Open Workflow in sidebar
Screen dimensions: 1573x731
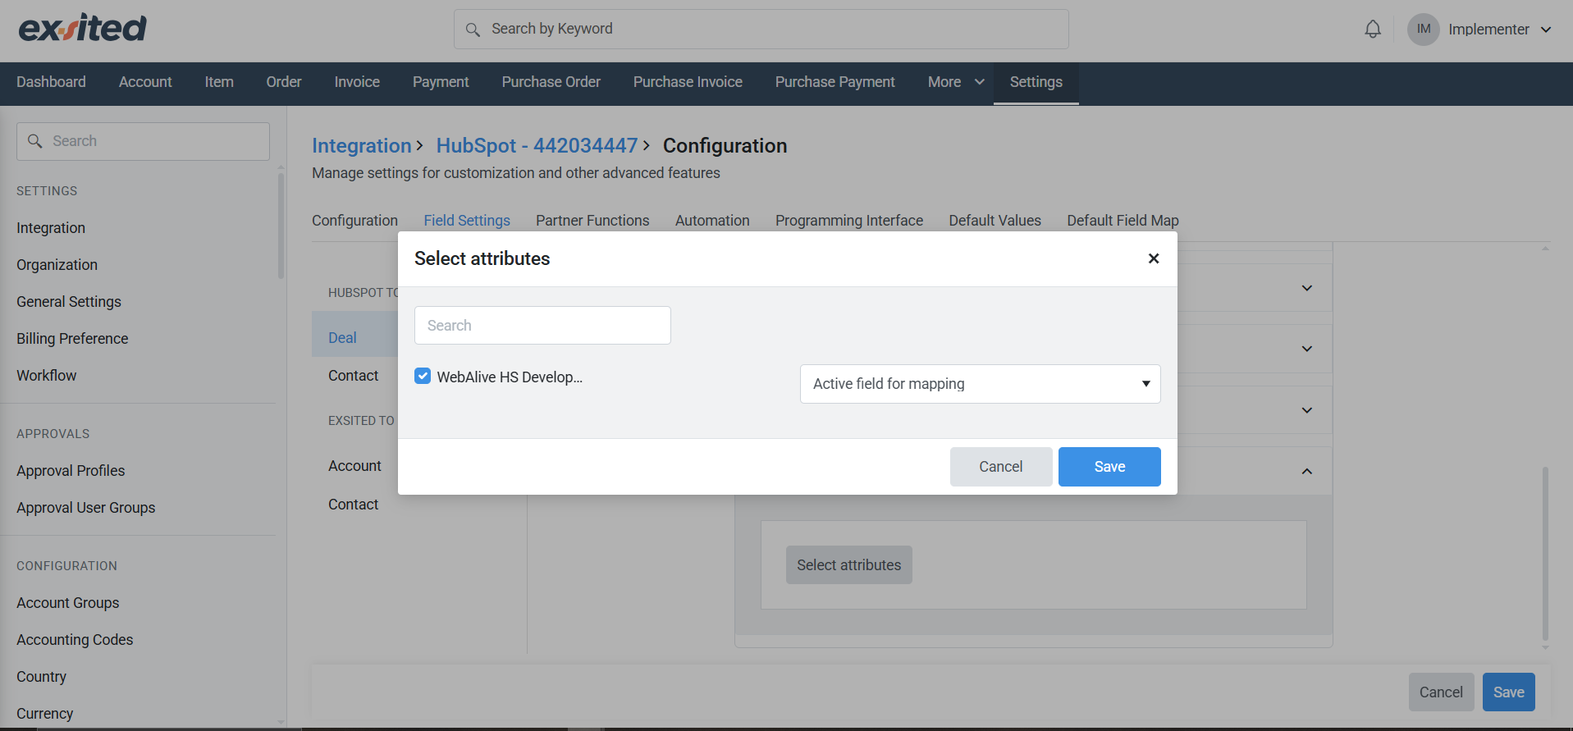point(46,376)
